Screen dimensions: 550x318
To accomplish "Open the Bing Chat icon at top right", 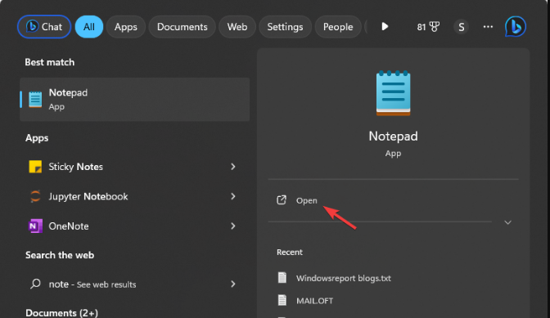I will 516,27.
